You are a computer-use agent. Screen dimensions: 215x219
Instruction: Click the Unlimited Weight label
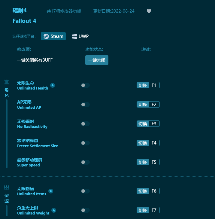[33, 213]
